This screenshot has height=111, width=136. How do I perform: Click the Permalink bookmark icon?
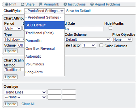pyautogui.click(x=41, y=4)
